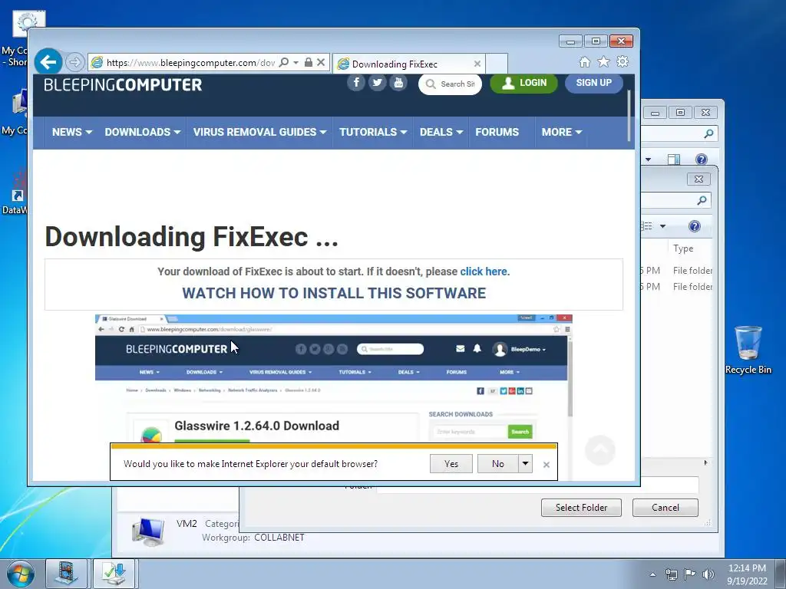Click the Internet Explorer forward arrow
Image resolution: width=786 pixels, height=589 pixels.
click(x=74, y=62)
